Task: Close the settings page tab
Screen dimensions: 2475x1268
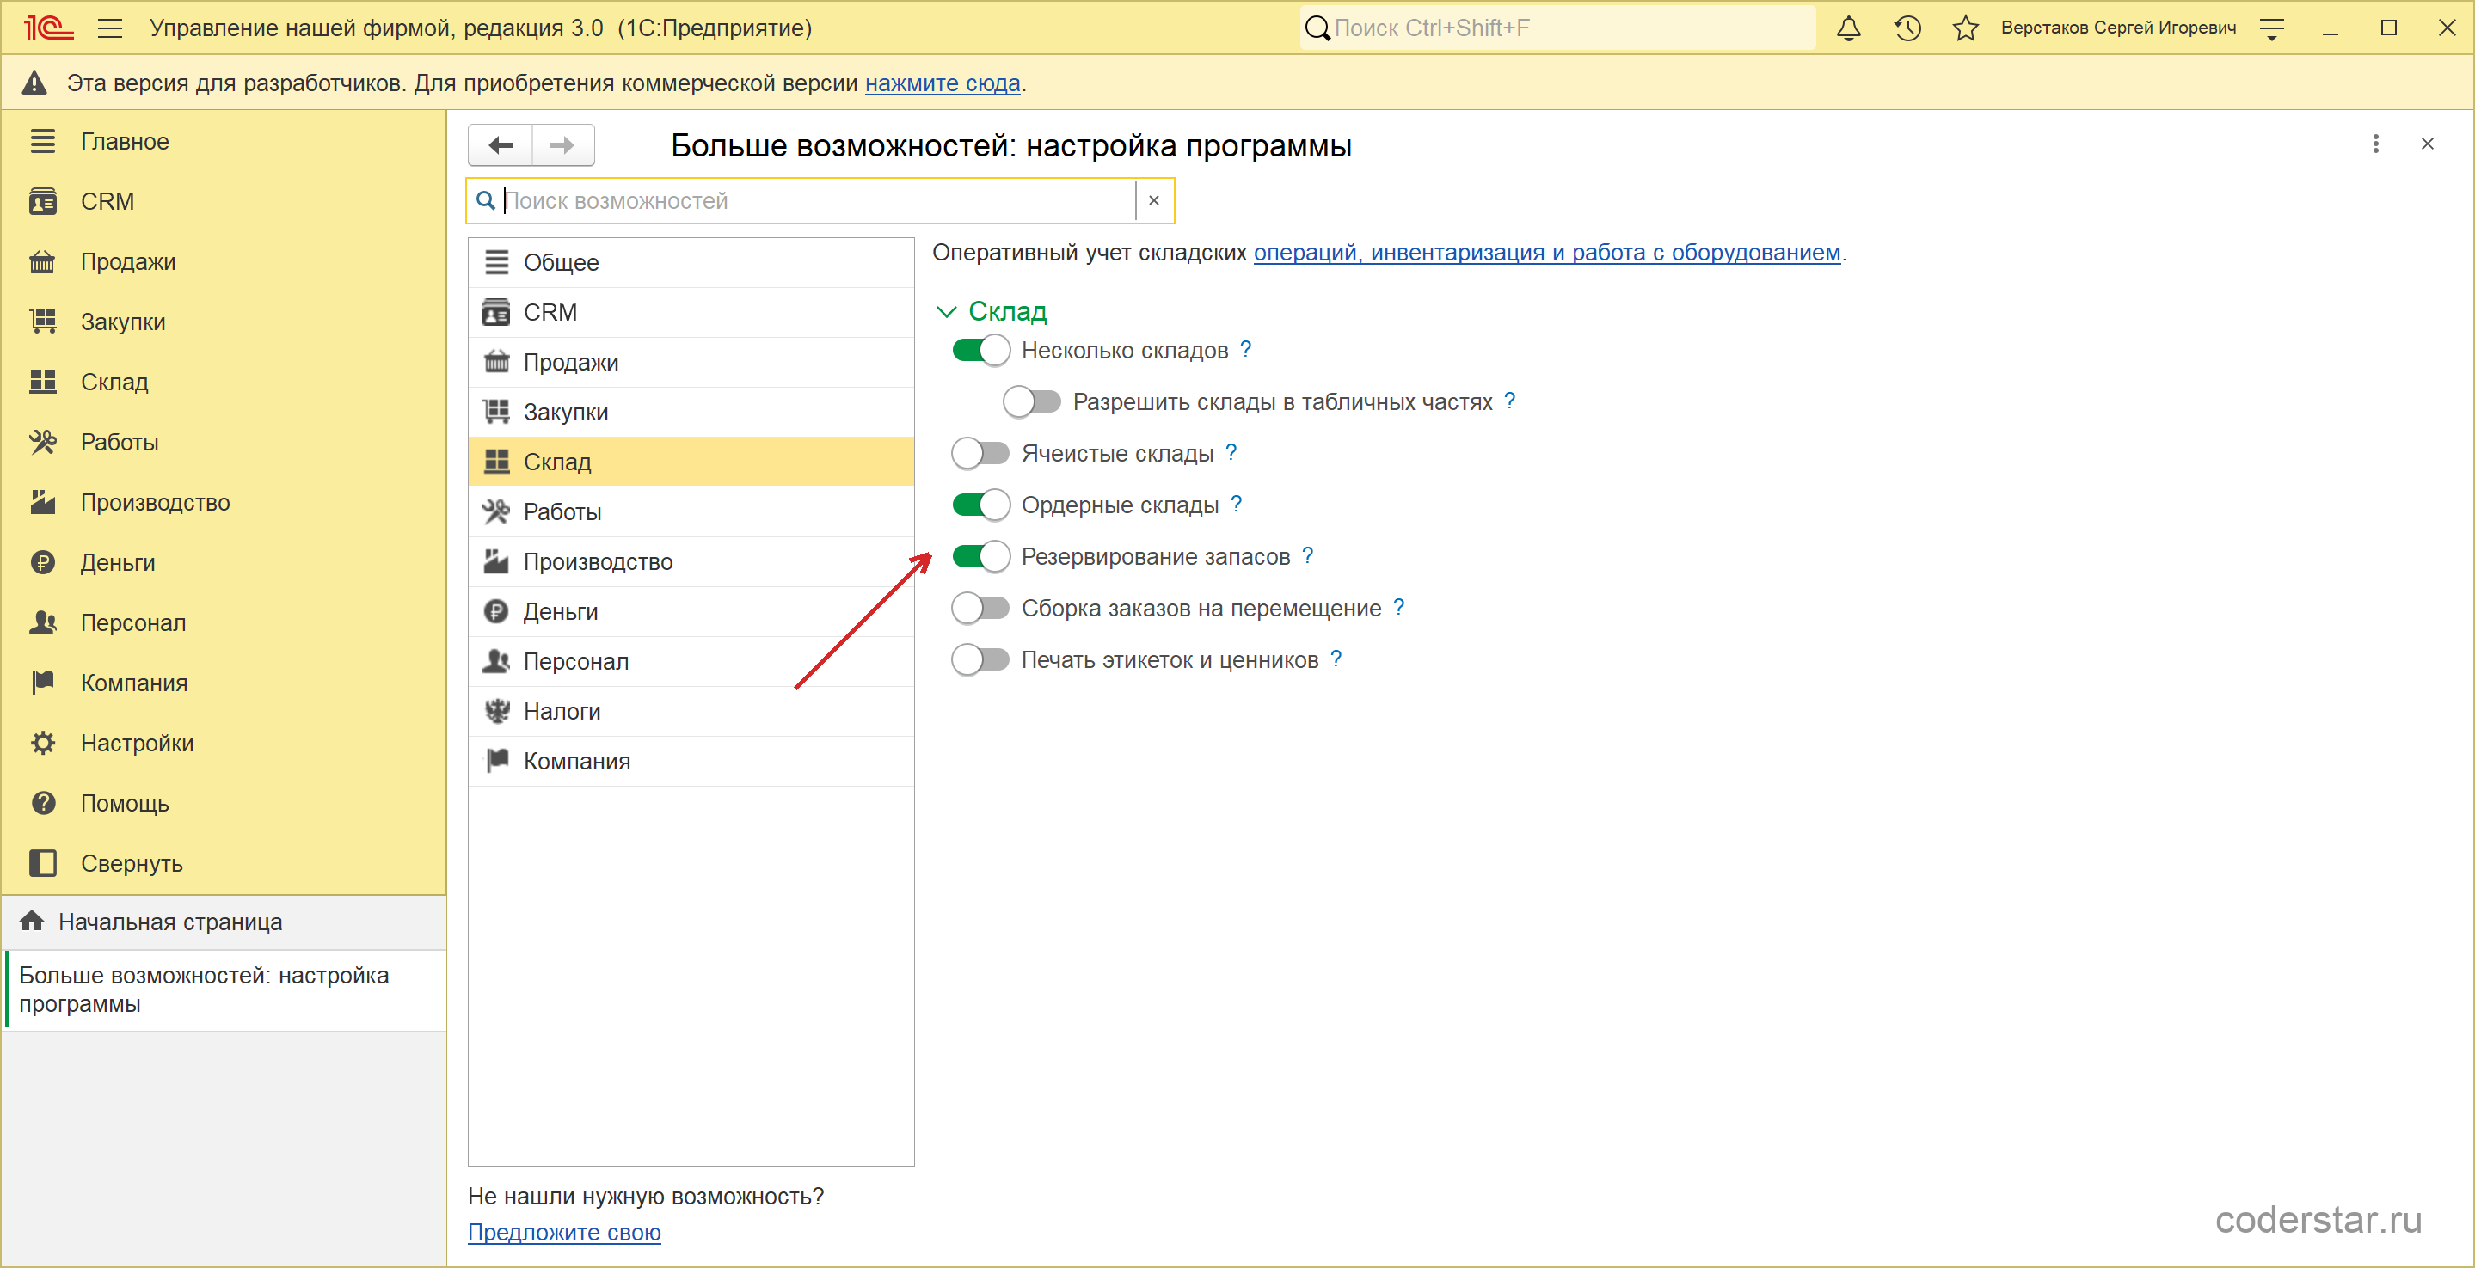Action: (x=2428, y=144)
